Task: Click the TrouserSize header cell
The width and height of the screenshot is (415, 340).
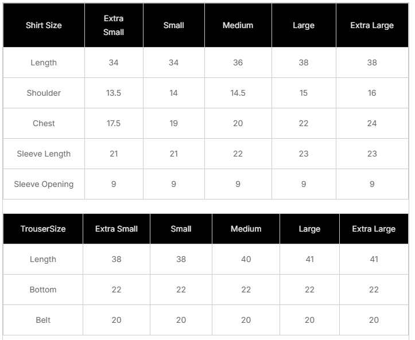Action: [43, 229]
